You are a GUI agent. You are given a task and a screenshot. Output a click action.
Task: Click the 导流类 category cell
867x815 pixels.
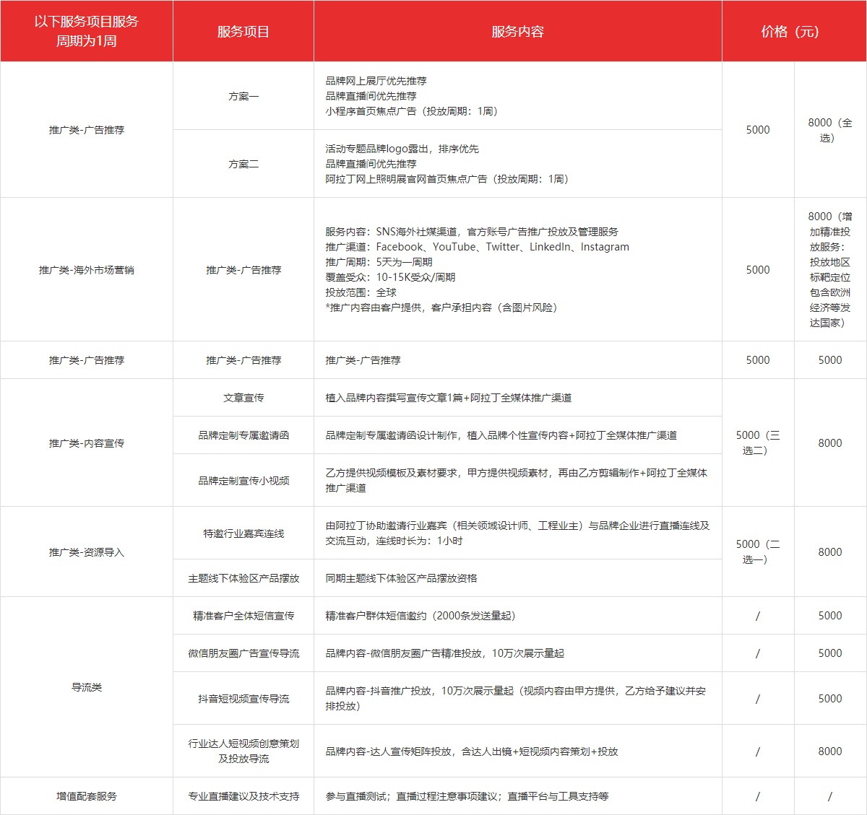(87, 687)
